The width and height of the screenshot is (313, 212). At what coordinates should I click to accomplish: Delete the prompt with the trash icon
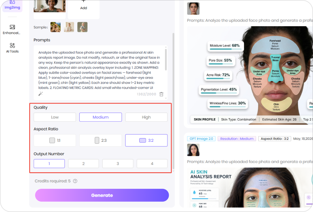coord(161,94)
